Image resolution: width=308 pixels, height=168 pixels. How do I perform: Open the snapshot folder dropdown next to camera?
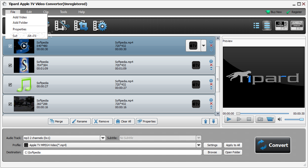tap(270, 119)
